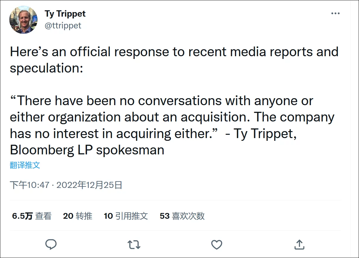This screenshot has height=258, width=359.
Task: Open the 53 喜欢次数 likes list
Action: [x=182, y=216]
